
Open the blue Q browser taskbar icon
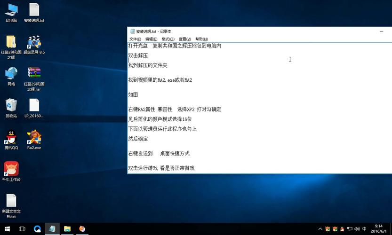tap(37, 229)
